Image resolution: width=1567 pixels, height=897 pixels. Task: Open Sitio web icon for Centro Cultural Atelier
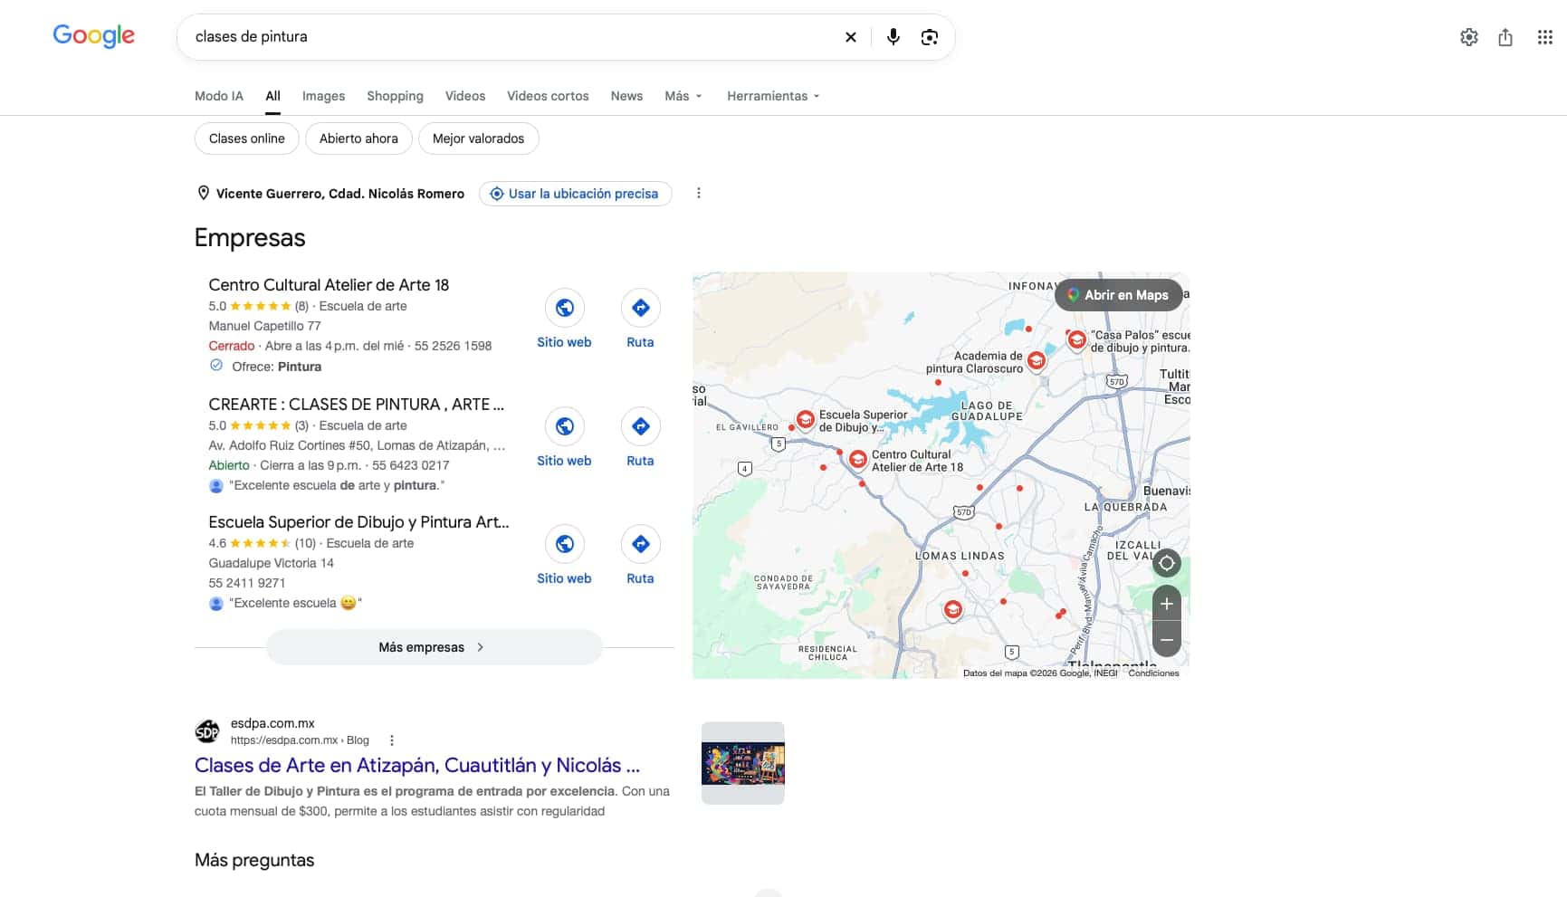(564, 308)
